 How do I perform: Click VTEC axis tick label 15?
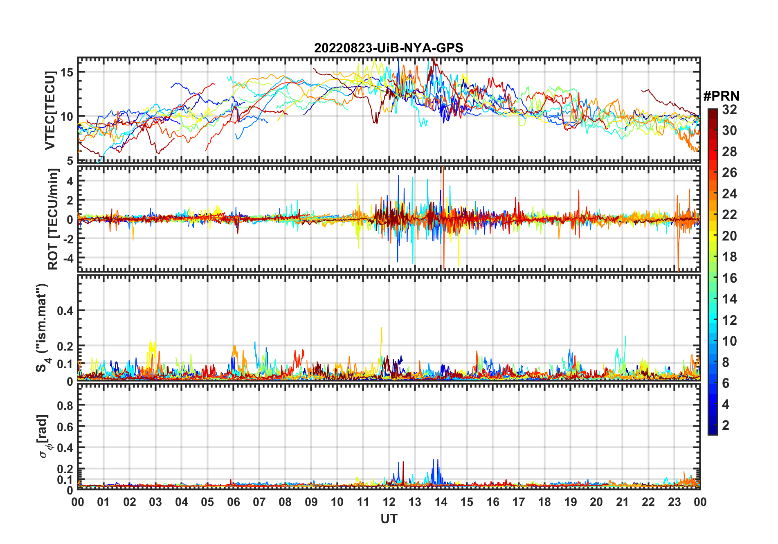pyautogui.click(x=67, y=72)
